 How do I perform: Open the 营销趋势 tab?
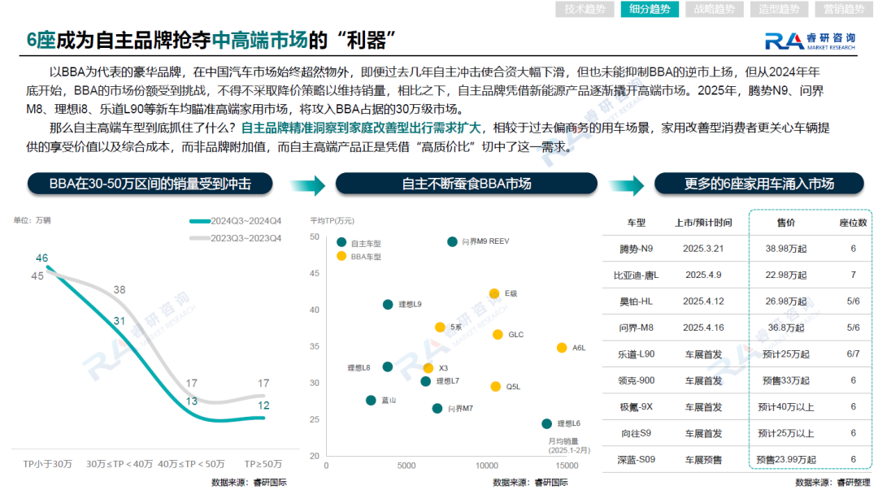(x=844, y=9)
